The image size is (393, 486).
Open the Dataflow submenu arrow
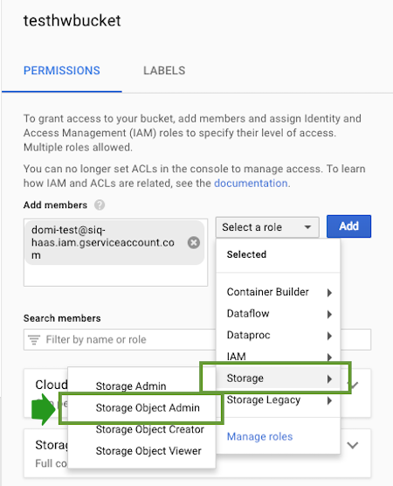tap(329, 315)
